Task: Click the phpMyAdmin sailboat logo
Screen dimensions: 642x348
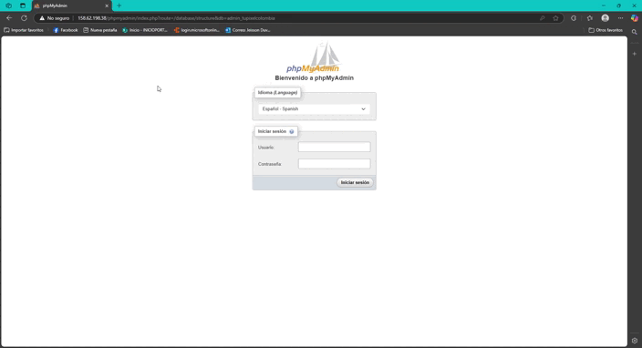Action: (x=313, y=57)
